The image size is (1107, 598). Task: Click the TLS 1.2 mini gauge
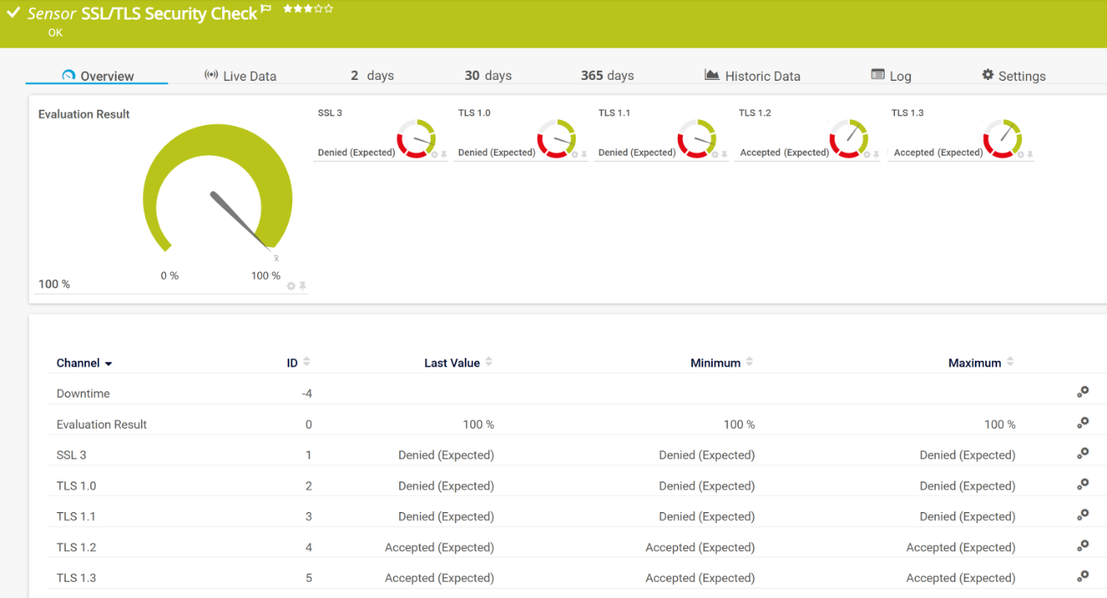point(848,137)
